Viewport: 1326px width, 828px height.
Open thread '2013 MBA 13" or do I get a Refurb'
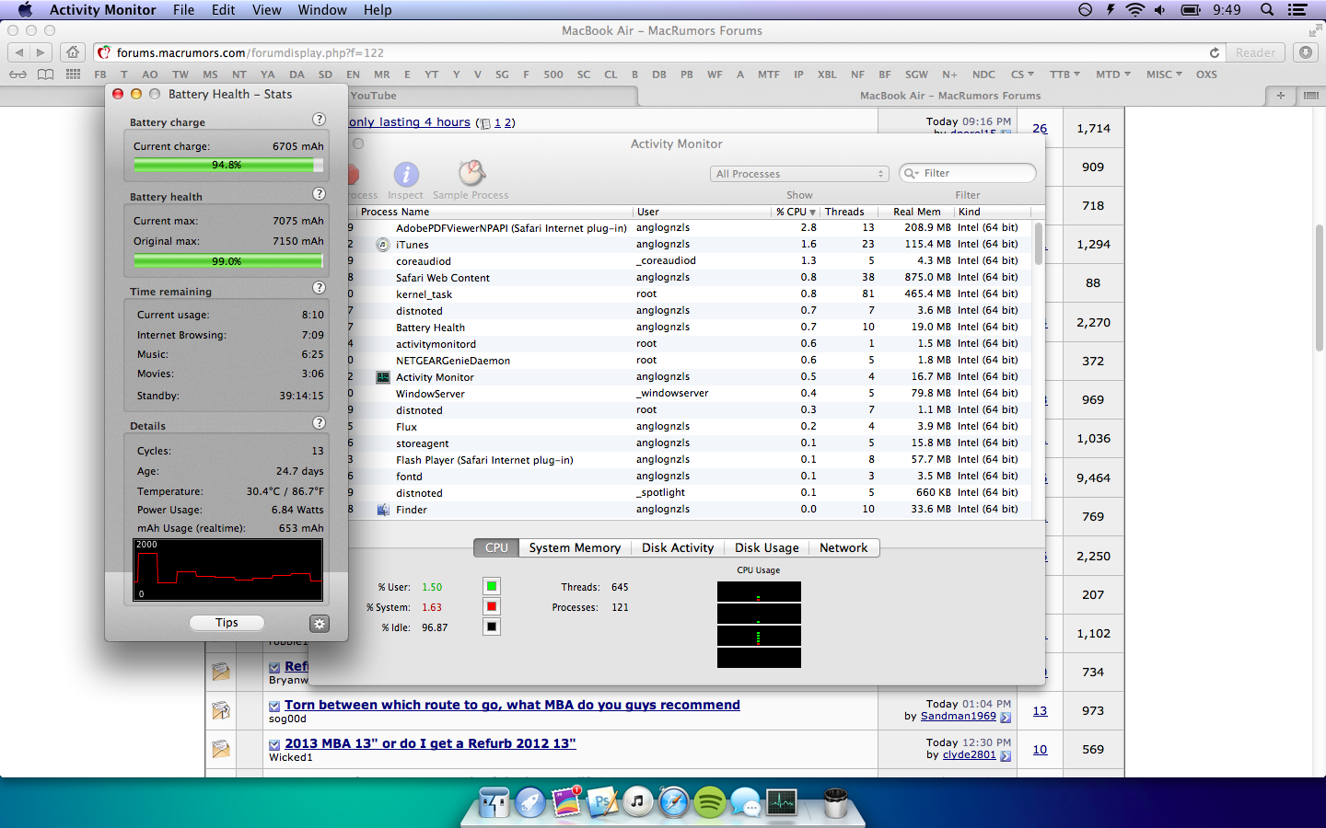coord(430,743)
